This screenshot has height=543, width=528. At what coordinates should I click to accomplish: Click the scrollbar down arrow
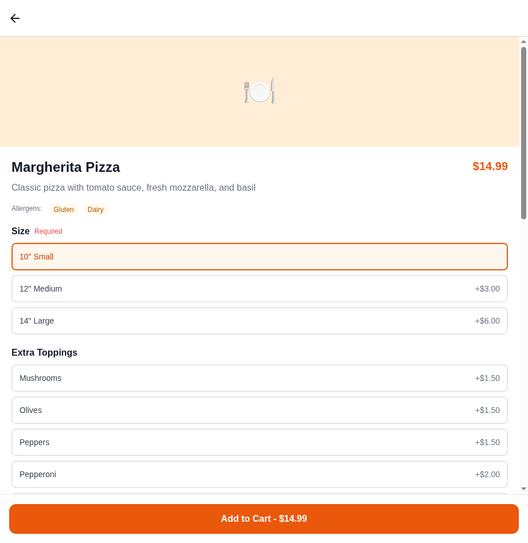click(523, 489)
